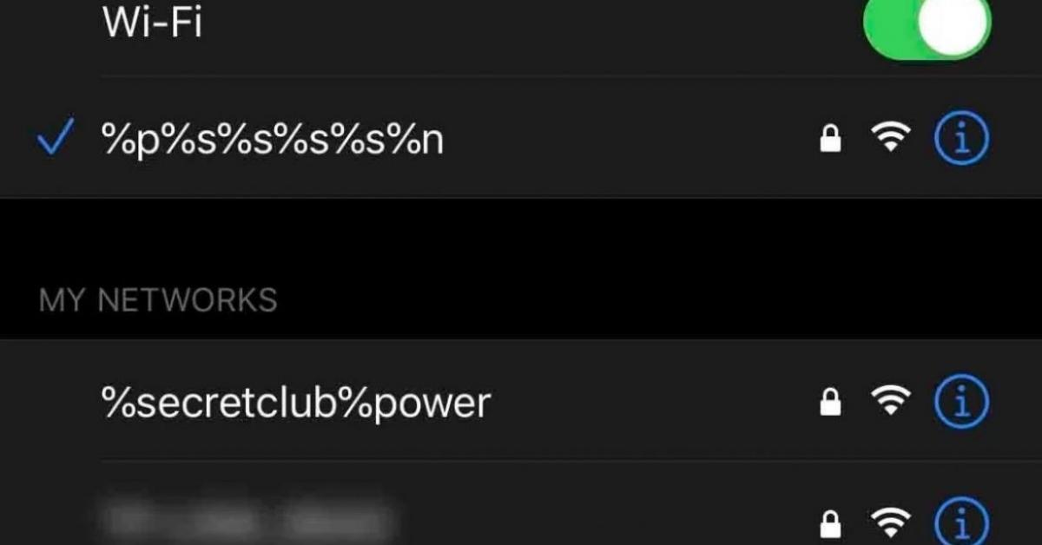
Task: Tap the blue connected checkmark
Action: [56, 141]
